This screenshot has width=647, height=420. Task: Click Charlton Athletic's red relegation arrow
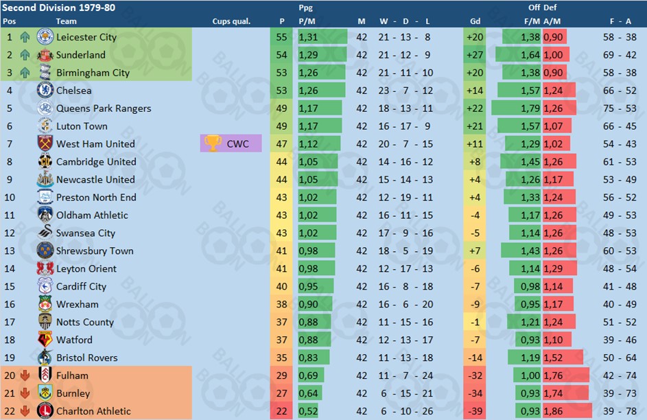tap(25, 411)
